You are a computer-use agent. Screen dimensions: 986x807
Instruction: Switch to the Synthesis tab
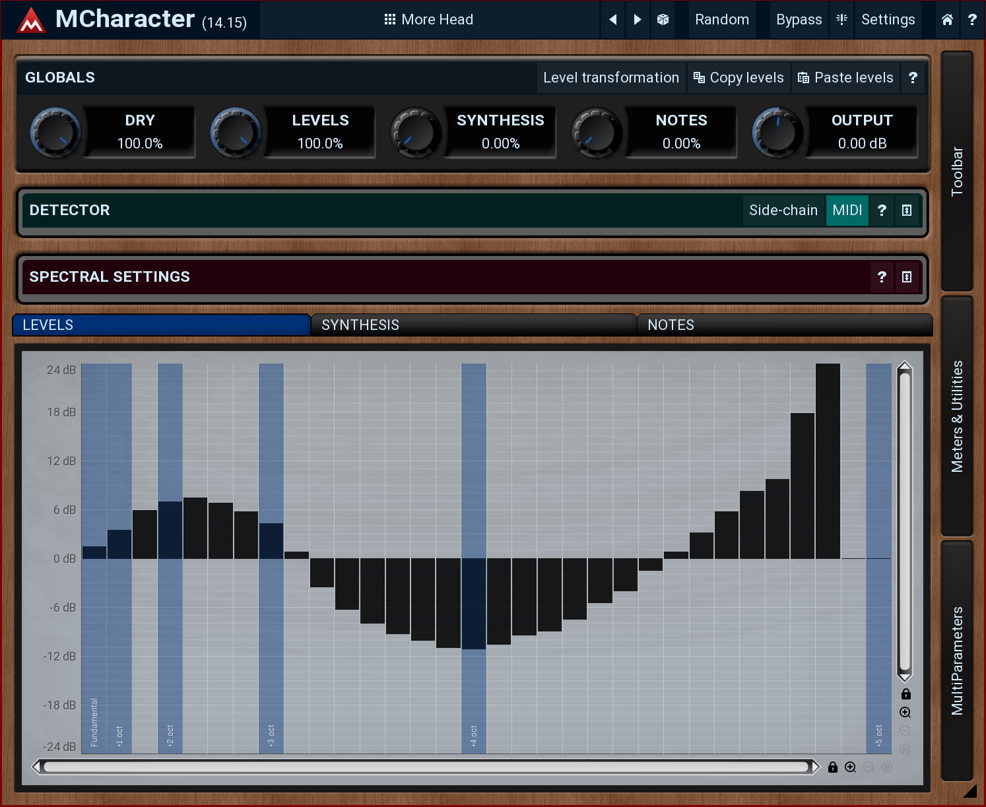click(x=473, y=325)
